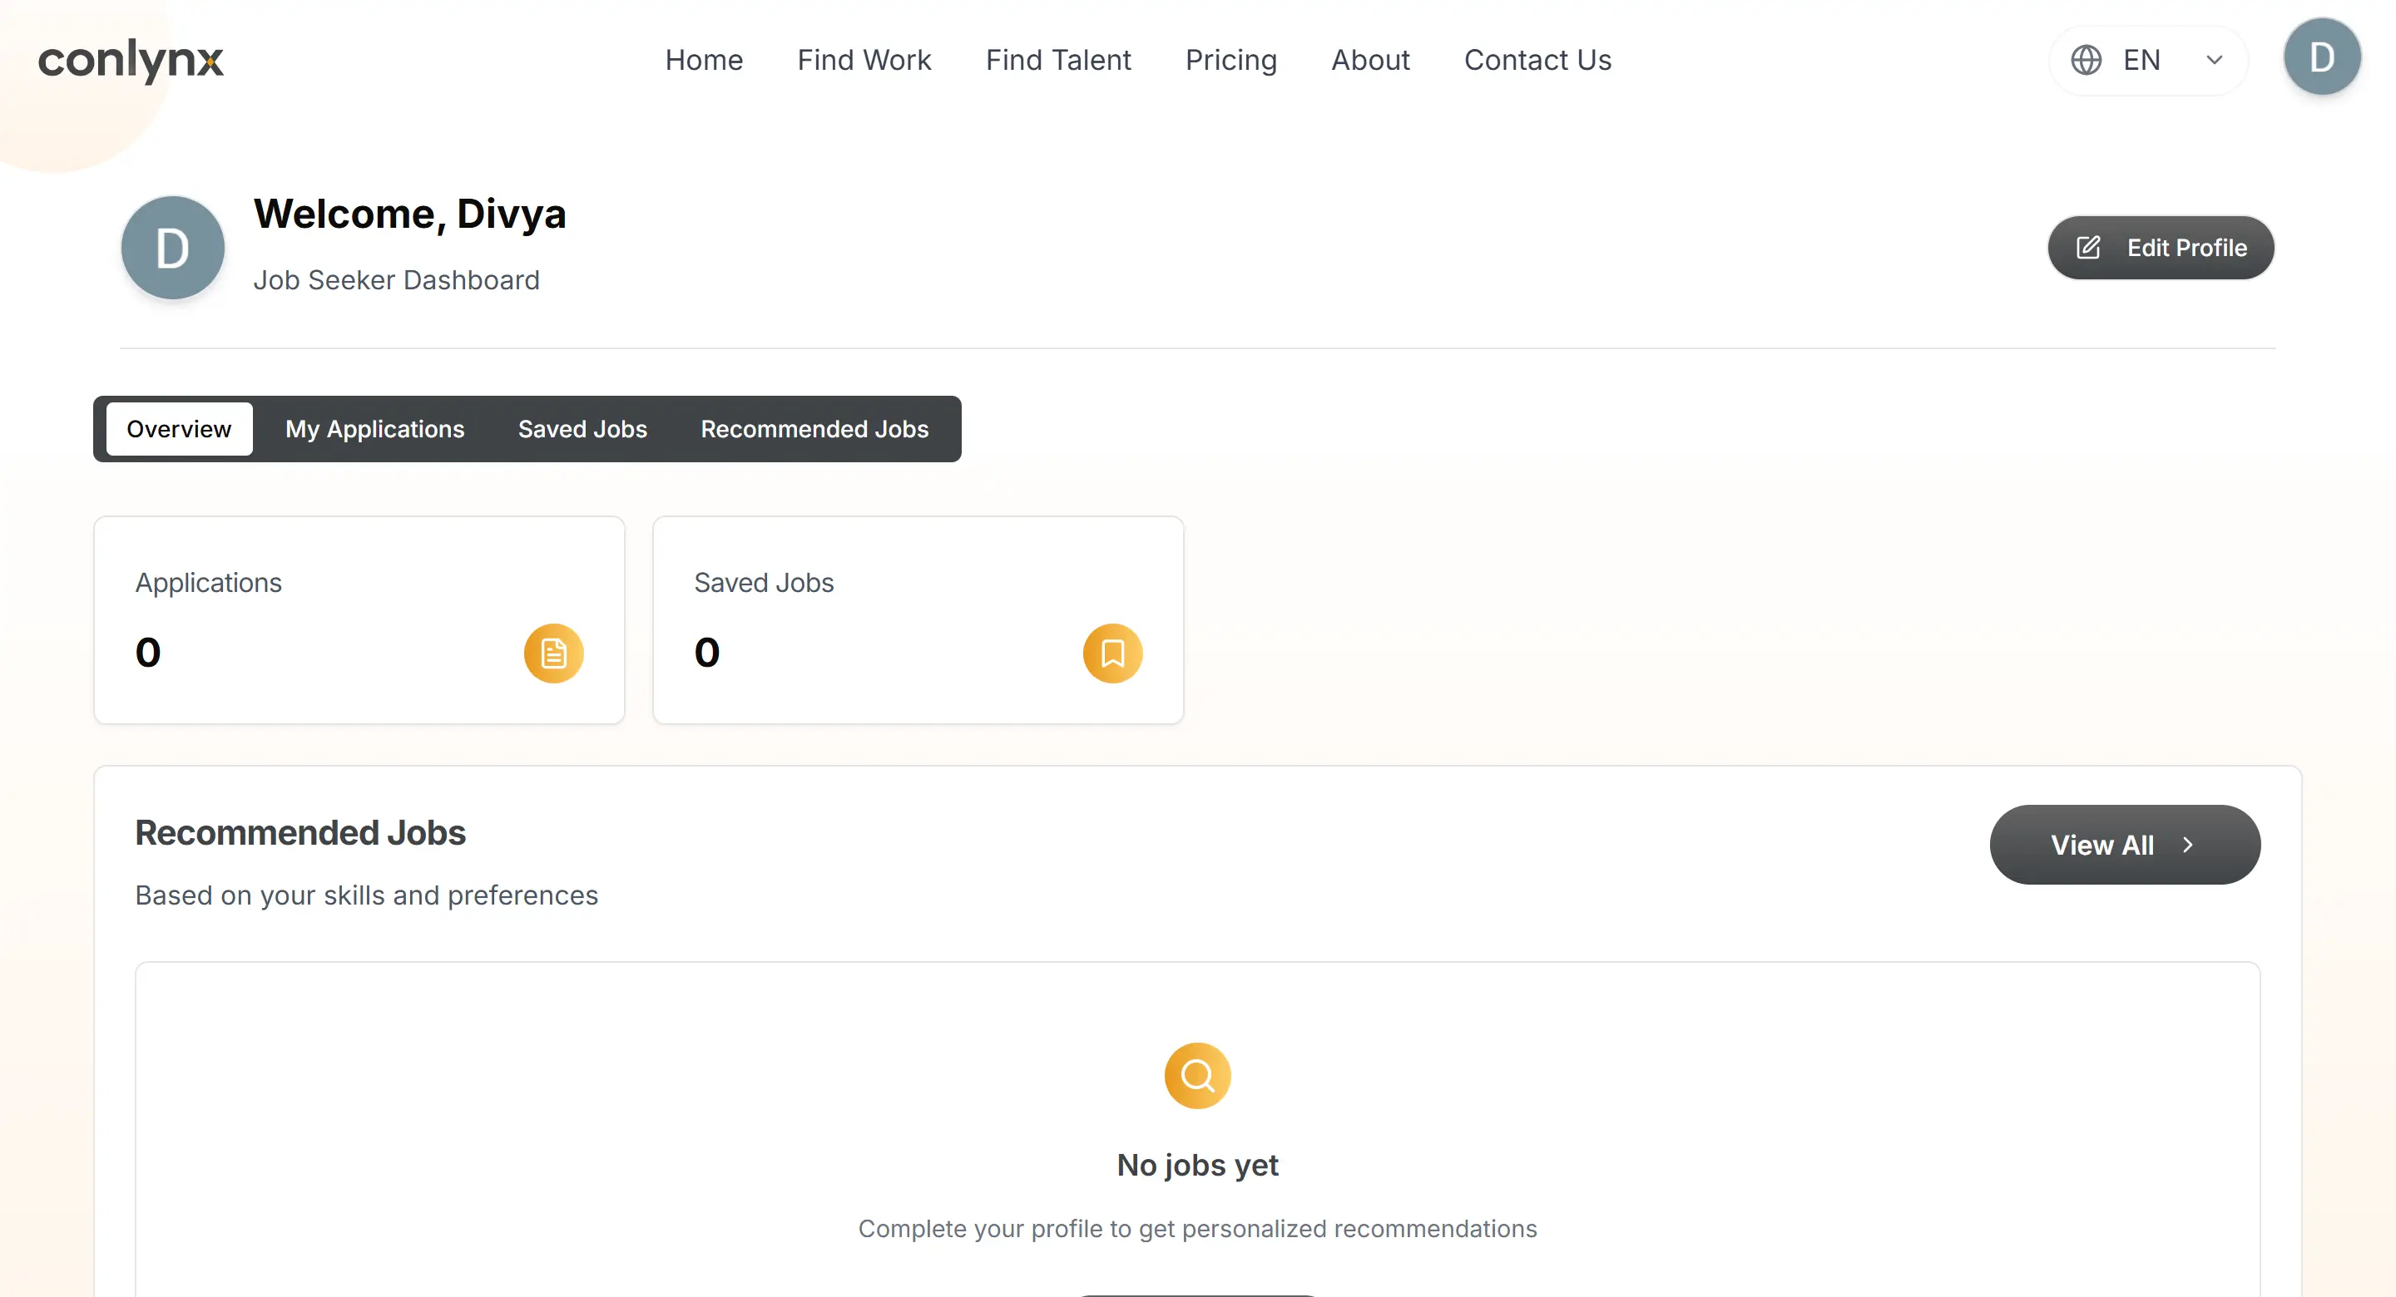Go to Home in navigation
This screenshot has height=1297, width=2396.
tap(704, 61)
